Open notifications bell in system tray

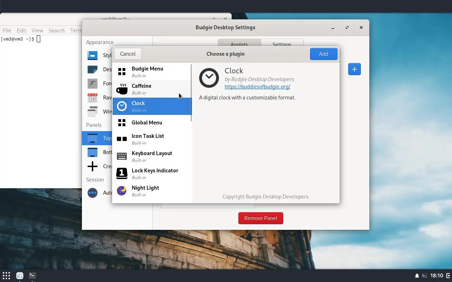pos(417,276)
